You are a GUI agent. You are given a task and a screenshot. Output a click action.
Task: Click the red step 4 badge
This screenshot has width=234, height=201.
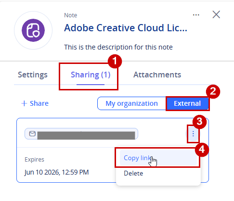click(202, 150)
